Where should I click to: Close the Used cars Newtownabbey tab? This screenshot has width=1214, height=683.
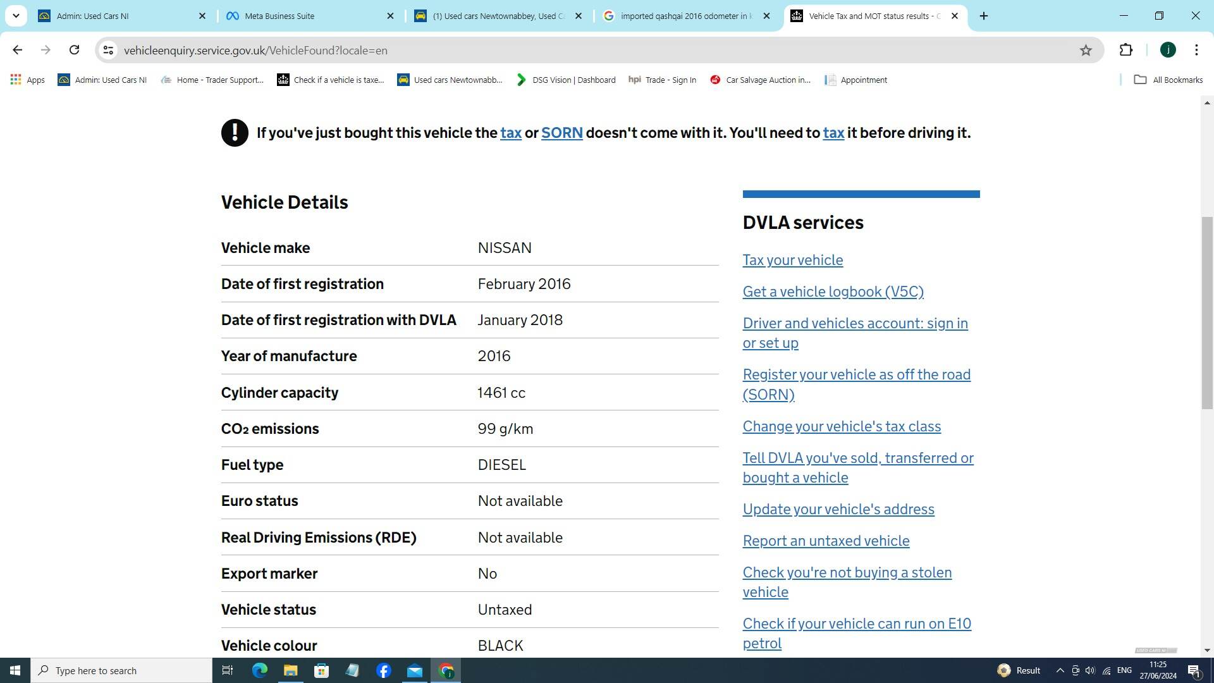(x=578, y=16)
